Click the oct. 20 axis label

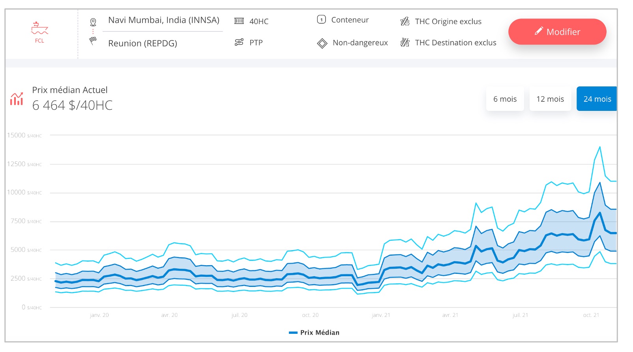[310, 315]
